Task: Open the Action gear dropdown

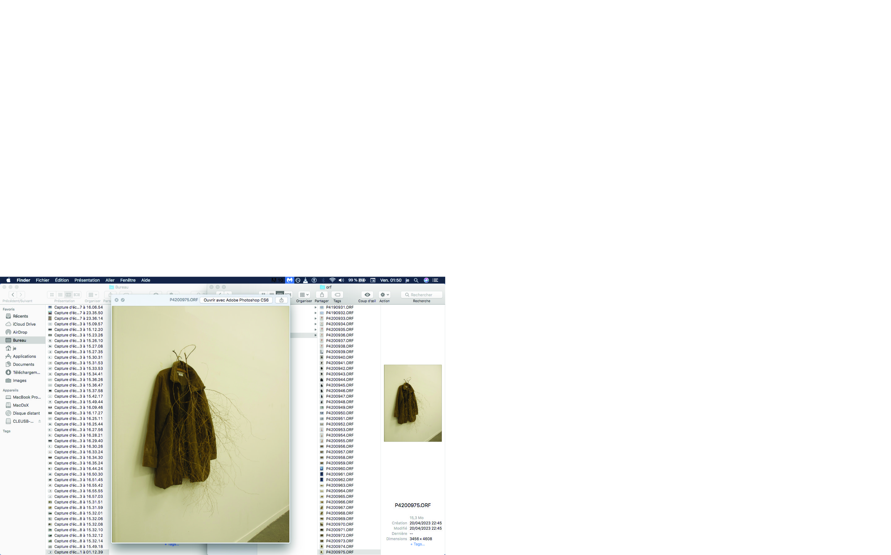Action: point(384,295)
